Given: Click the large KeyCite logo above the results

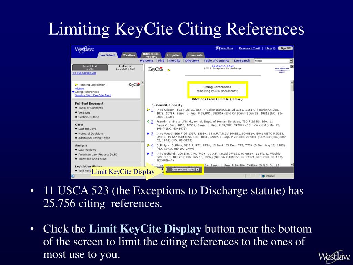Looking at the screenshot, I should (155, 69).
